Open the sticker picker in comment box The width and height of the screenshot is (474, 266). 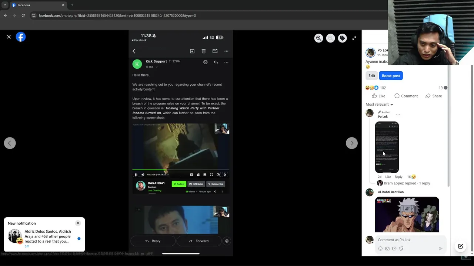pos(401,249)
